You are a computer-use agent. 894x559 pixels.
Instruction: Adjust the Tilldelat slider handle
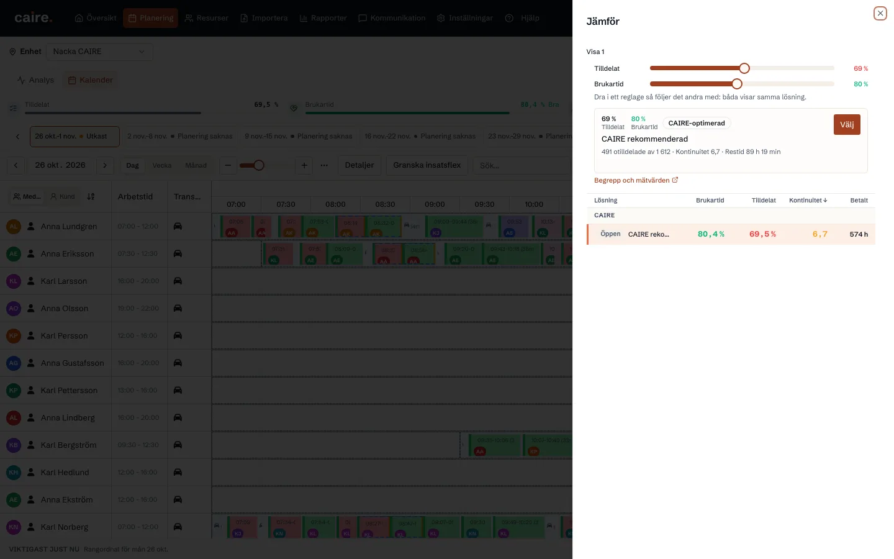point(744,68)
